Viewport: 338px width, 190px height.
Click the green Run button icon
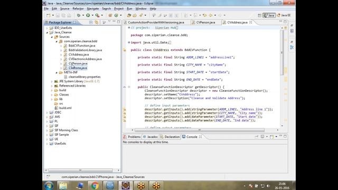tap(88, 15)
